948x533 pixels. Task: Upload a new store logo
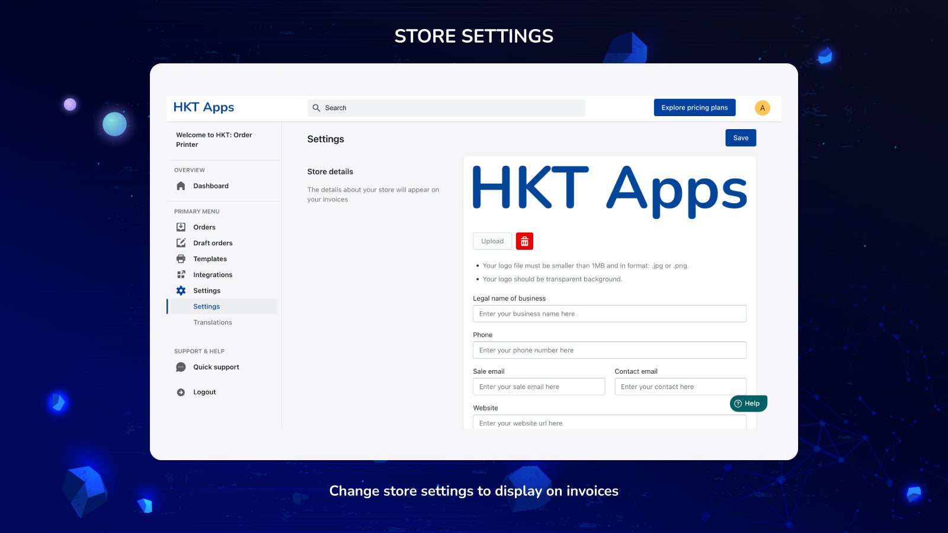coord(492,241)
